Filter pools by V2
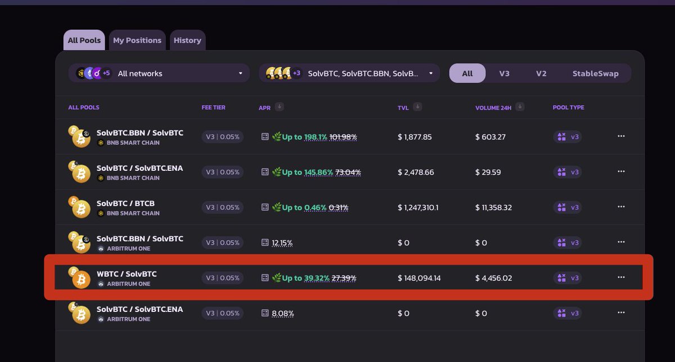The height and width of the screenshot is (362, 675). click(x=541, y=73)
